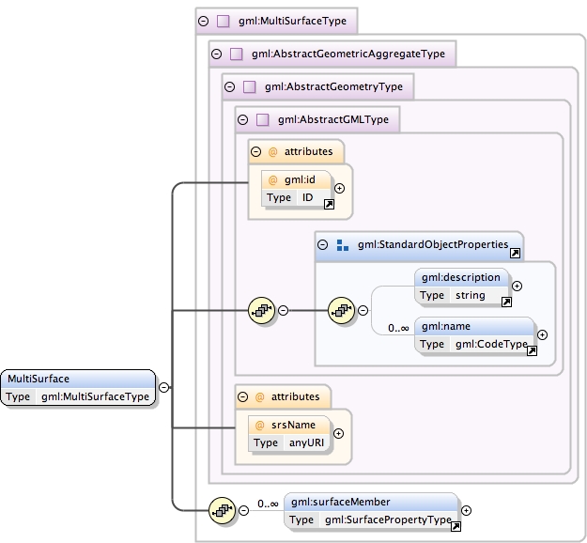Expand the srsName attribute details
This screenshot has height=543, width=587.
(x=338, y=434)
